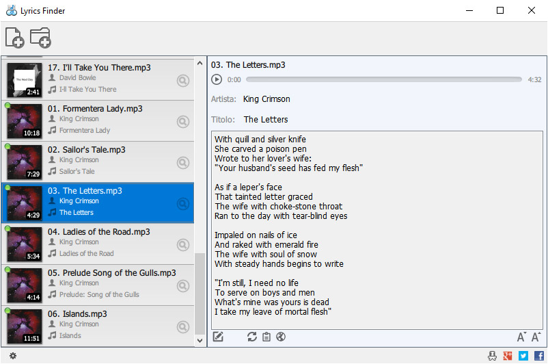Increase the lyrics font size
548x364 pixels.
(536, 336)
